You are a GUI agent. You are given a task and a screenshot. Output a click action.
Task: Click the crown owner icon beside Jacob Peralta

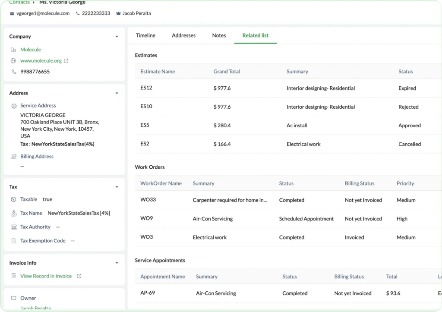coord(118,13)
